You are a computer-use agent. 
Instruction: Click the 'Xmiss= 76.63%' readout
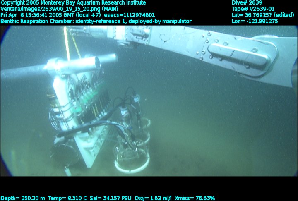pyautogui.click(x=195, y=199)
